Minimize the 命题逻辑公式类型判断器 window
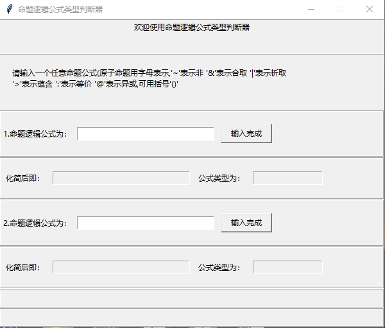The height and width of the screenshot is (328, 385). [x=311, y=9]
